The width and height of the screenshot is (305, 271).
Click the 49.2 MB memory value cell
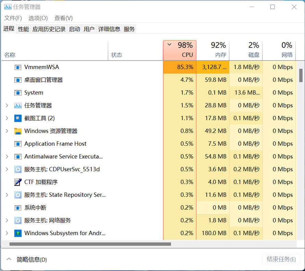(213, 131)
